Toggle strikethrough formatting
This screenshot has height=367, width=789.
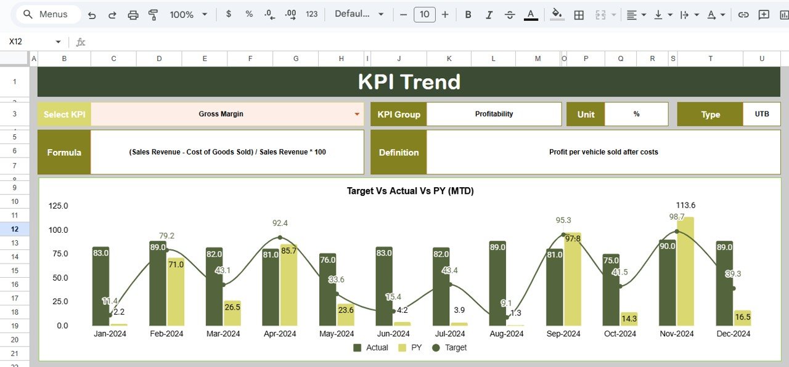click(x=510, y=14)
